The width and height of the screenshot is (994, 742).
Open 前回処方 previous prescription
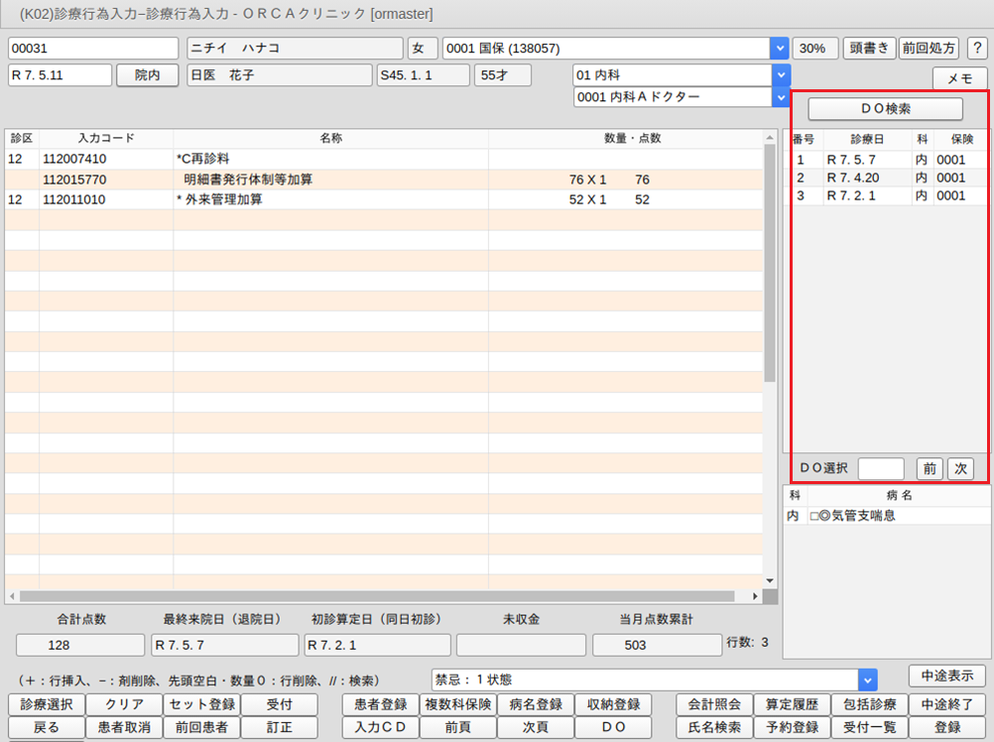(x=927, y=49)
